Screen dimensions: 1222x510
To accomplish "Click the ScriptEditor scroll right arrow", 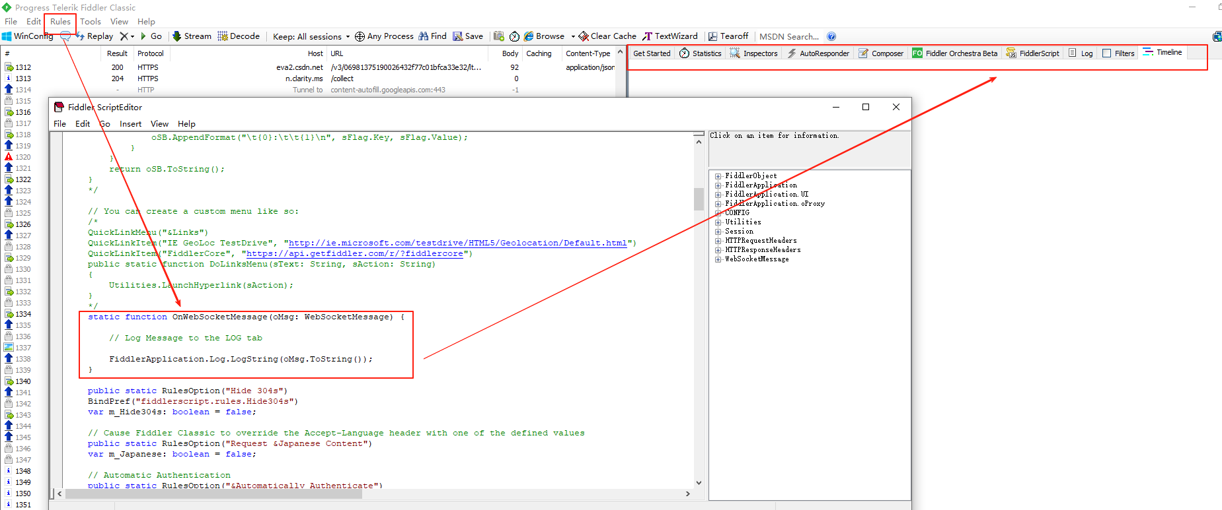I will (x=688, y=494).
